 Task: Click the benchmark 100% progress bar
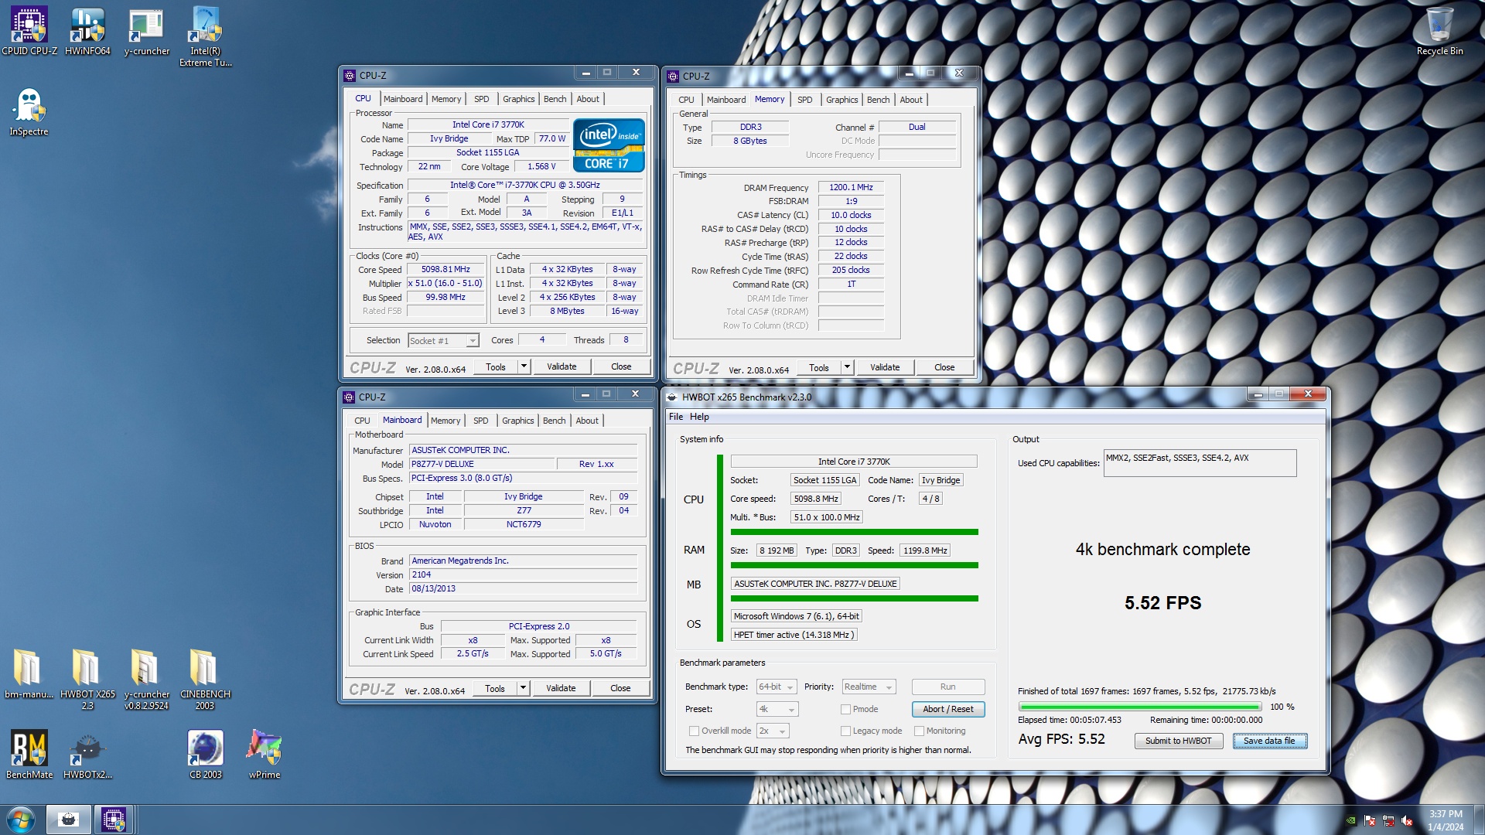click(1139, 707)
